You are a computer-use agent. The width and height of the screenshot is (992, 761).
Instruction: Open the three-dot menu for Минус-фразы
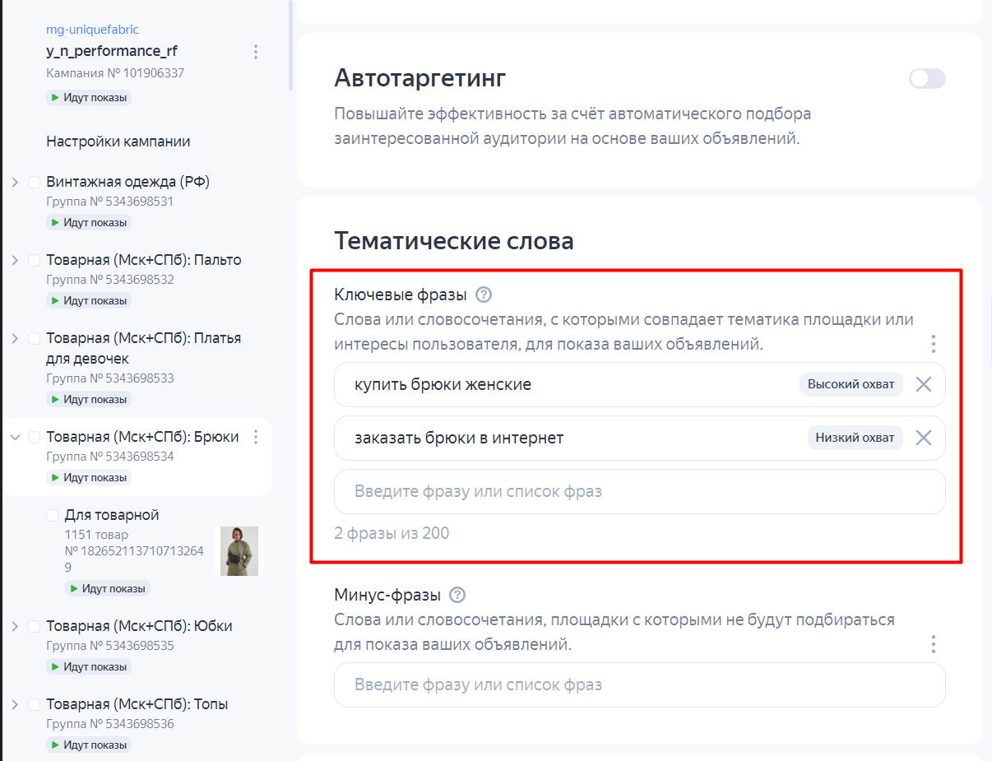933,644
